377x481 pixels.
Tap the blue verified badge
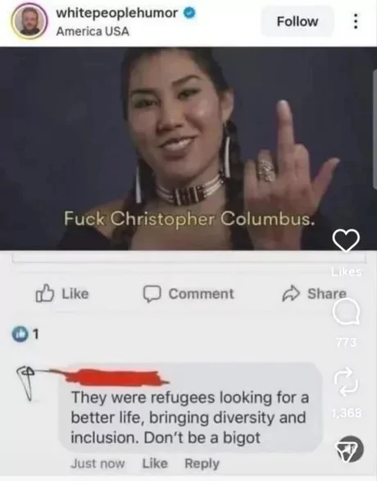(189, 13)
